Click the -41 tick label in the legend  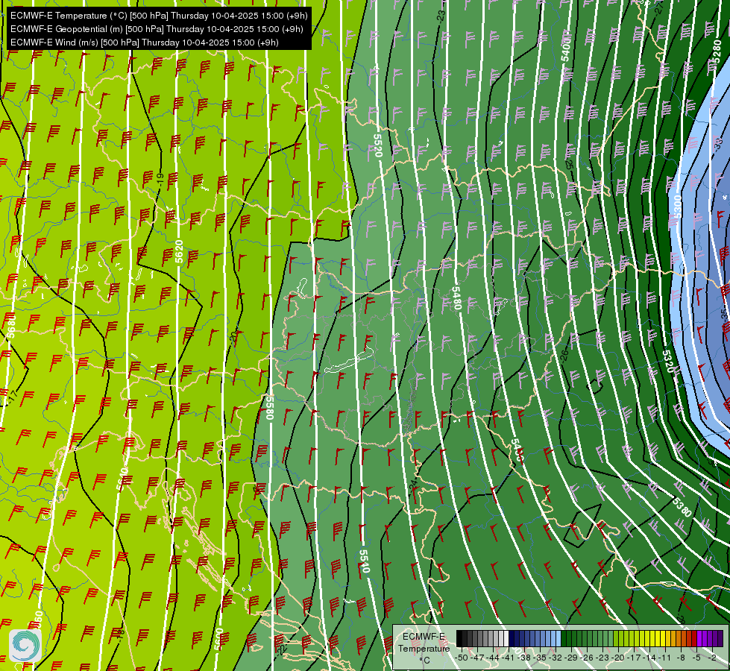click(x=509, y=658)
